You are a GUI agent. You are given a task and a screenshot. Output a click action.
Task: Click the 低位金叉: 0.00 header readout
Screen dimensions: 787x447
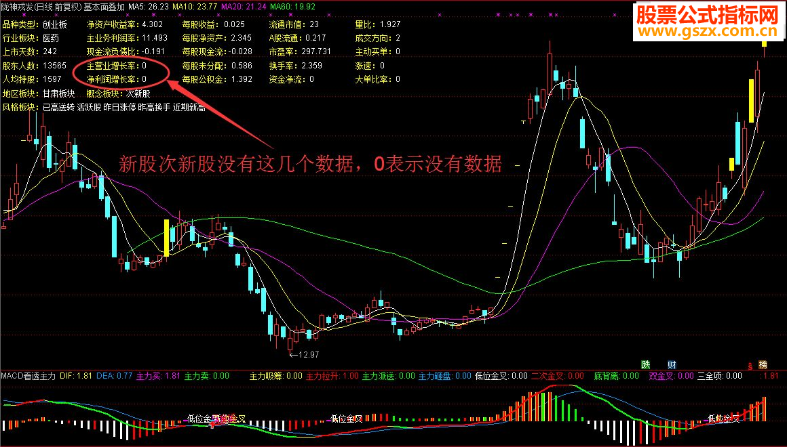501,375
